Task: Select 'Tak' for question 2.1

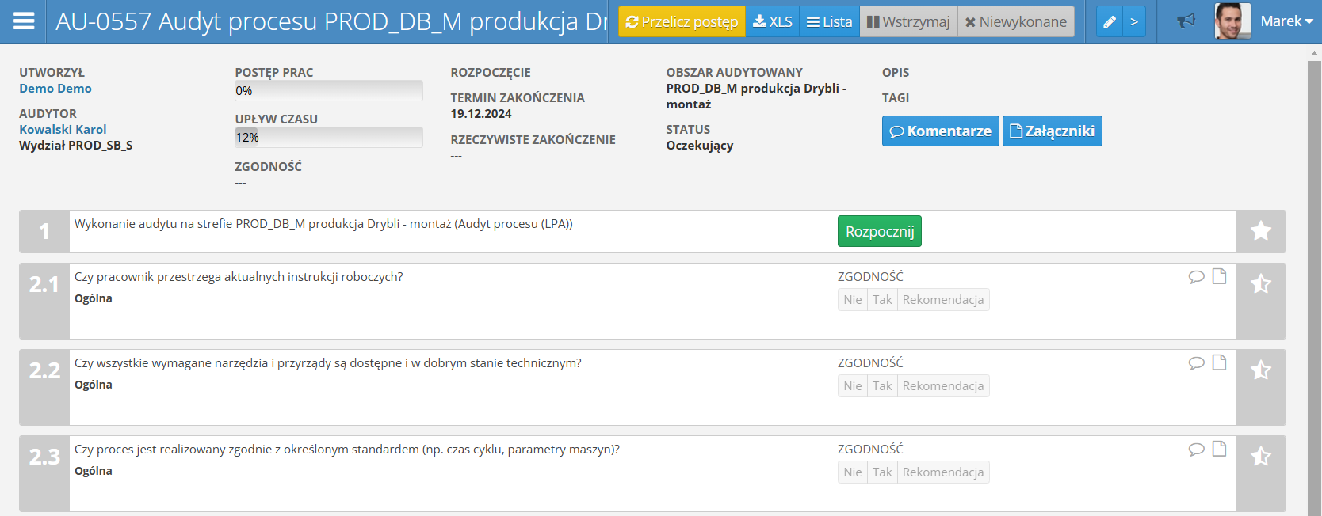Action: coord(882,300)
